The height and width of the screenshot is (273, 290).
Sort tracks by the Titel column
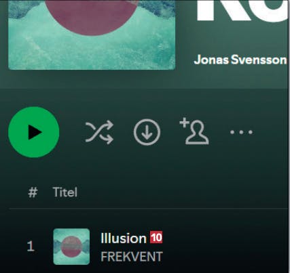[x=65, y=192]
